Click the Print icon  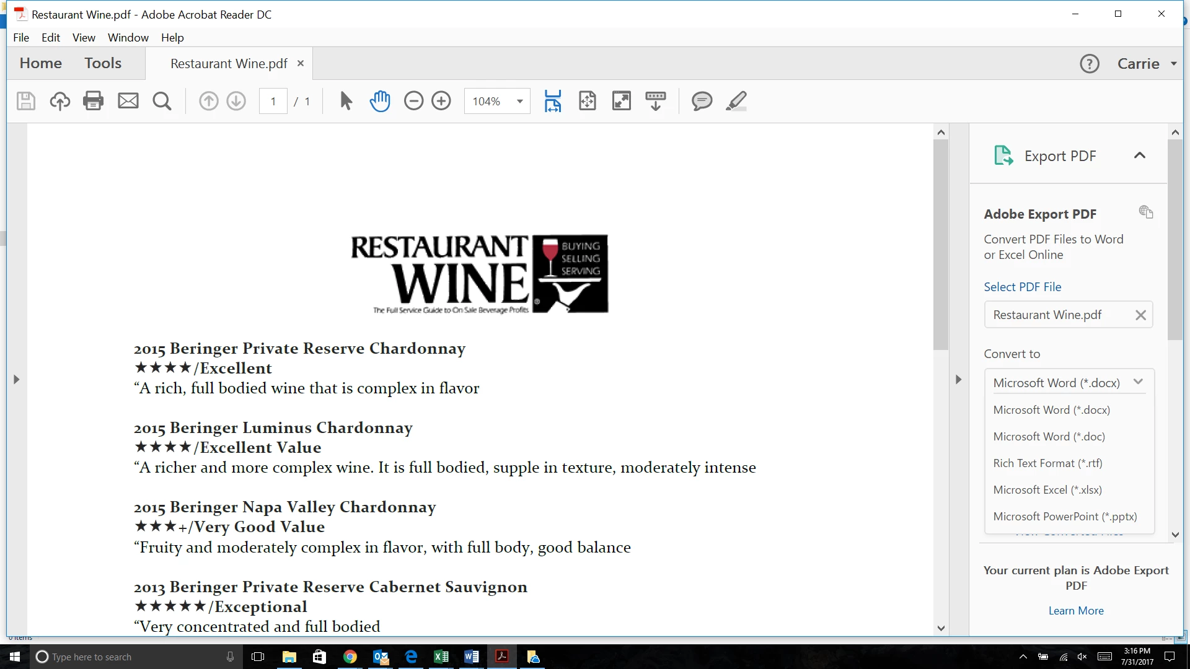pyautogui.click(x=93, y=101)
